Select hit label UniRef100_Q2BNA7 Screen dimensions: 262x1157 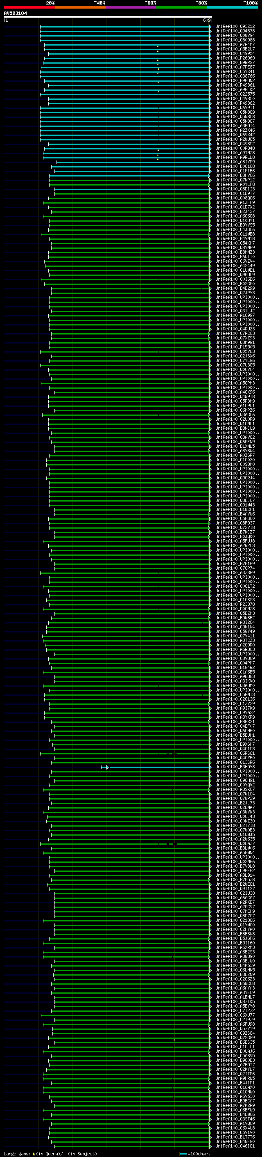tap(235, 808)
